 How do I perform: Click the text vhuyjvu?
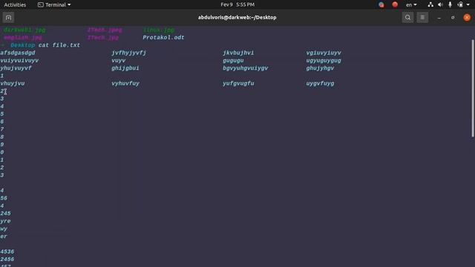tap(13, 84)
